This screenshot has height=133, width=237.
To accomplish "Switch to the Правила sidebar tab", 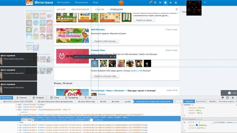I will (189, 101).
